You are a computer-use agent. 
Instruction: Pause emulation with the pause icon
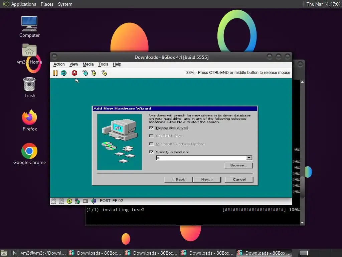[55, 73]
